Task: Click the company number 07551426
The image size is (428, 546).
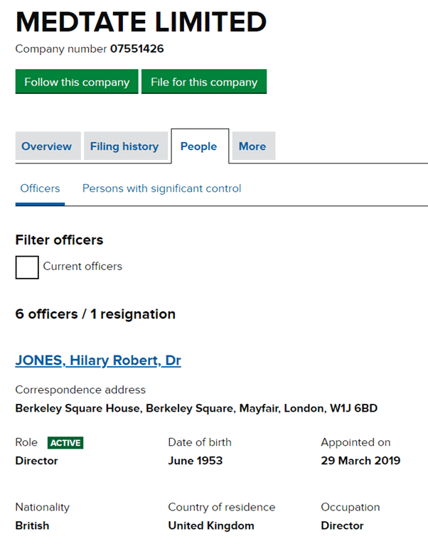Action: 137,49
